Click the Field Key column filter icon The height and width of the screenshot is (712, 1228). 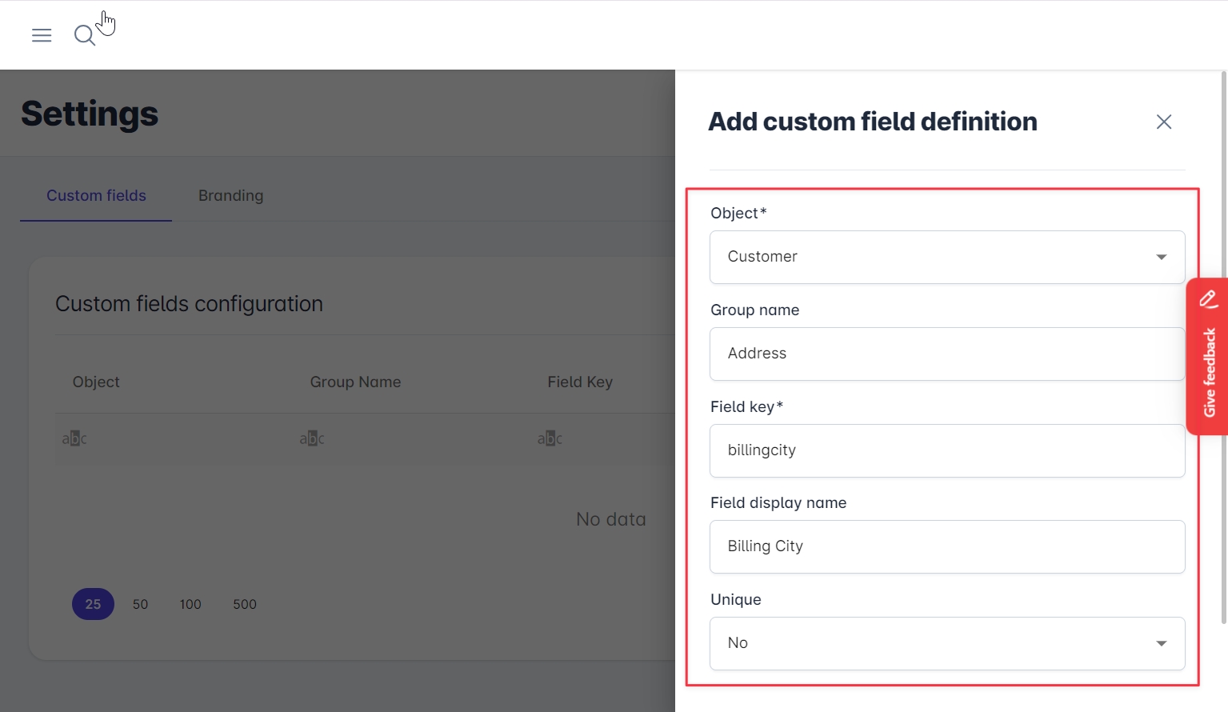pyautogui.click(x=550, y=438)
